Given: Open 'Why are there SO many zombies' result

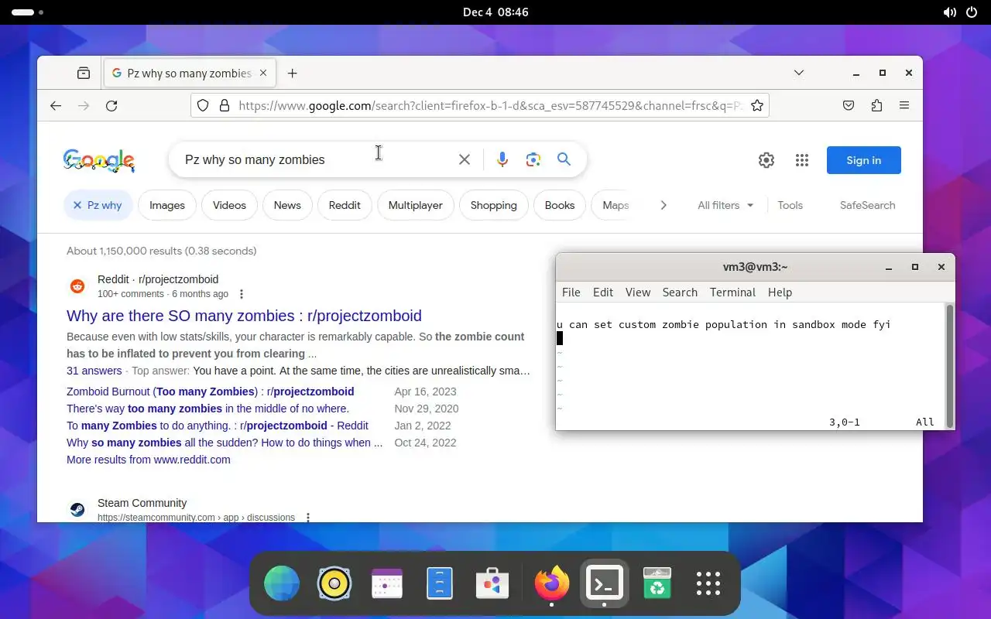Looking at the screenshot, I should (x=244, y=316).
